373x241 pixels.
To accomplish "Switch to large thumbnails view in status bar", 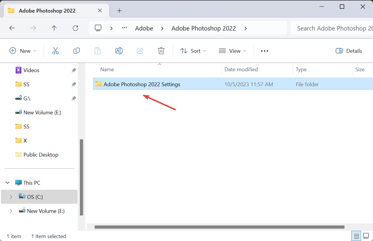I will point(366,236).
